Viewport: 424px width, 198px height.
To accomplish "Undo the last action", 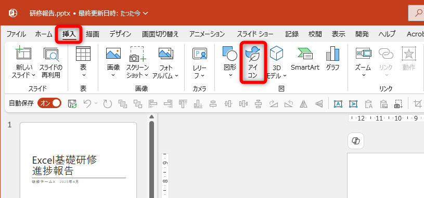I will point(87,103).
